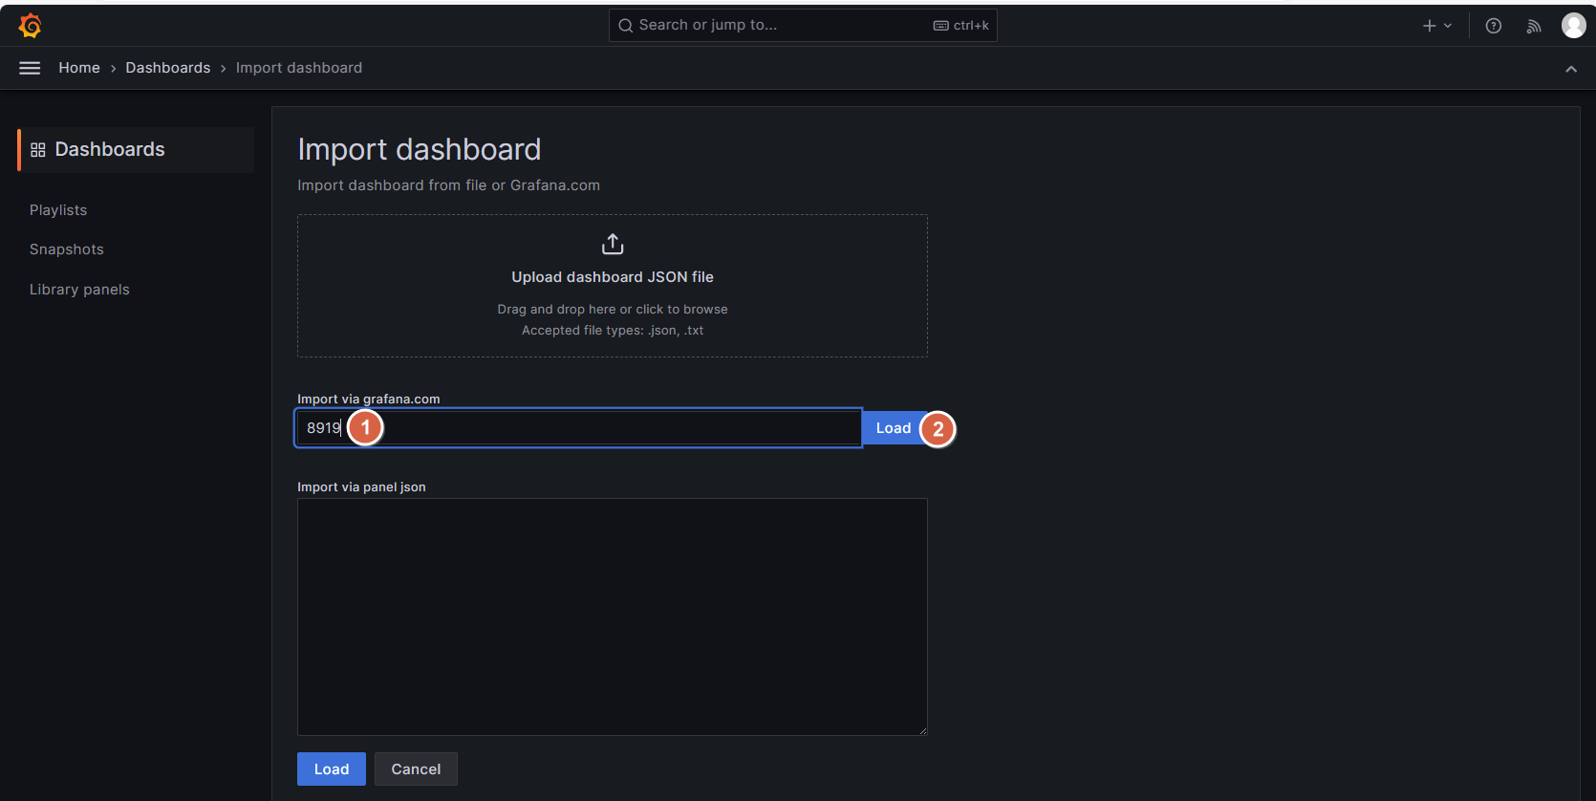The height and width of the screenshot is (801, 1596).
Task: Click the Dashboards grid icon in sidebar
Action: pyautogui.click(x=38, y=150)
